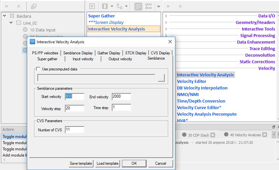The height and width of the screenshot is (170, 279).
Task: Switch to Super gather tab
Action: [x=47, y=59]
